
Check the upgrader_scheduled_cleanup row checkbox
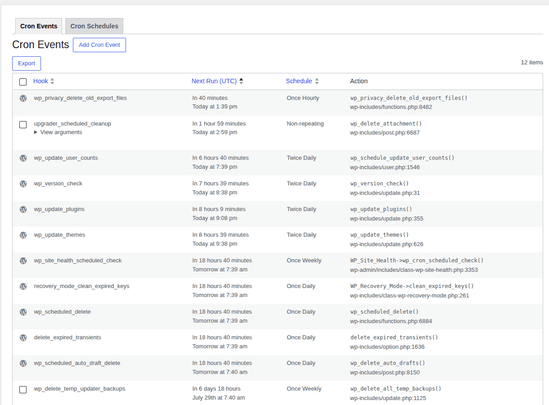[x=23, y=125]
